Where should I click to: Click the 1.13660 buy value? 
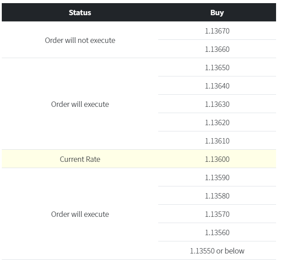click(217, 49)
